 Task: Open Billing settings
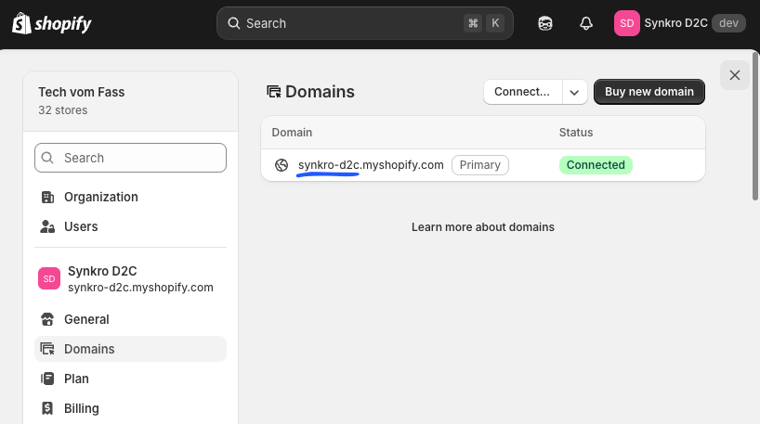point(130,408)
